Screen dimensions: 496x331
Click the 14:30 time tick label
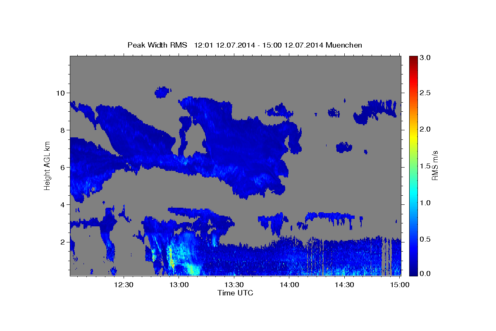pos(344,285)
